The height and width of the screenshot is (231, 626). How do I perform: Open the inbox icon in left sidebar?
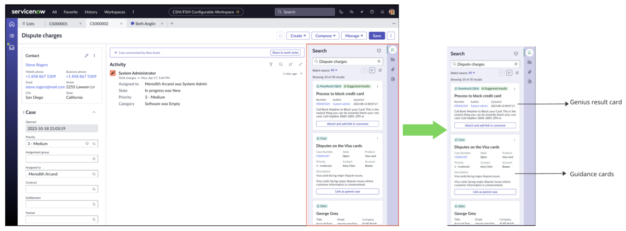(12, 47)
